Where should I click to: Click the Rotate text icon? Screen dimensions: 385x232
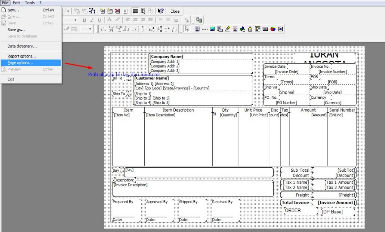[187, 20]
